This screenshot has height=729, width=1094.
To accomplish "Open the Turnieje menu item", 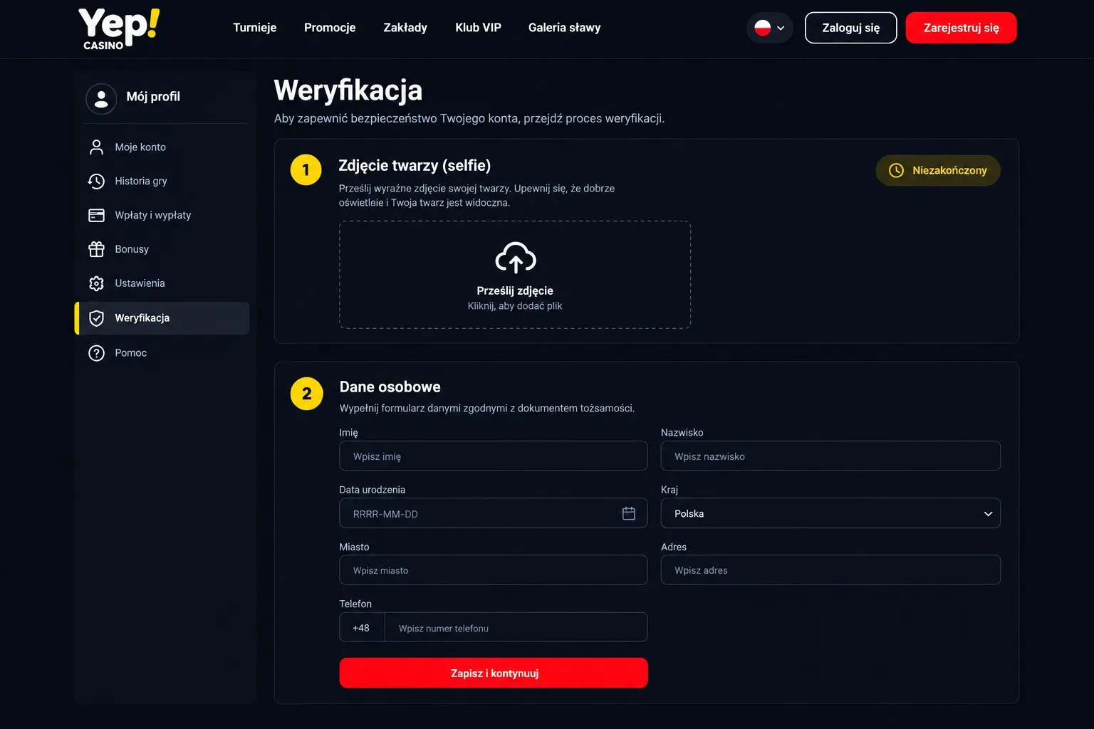I will [x=254, y=28].
